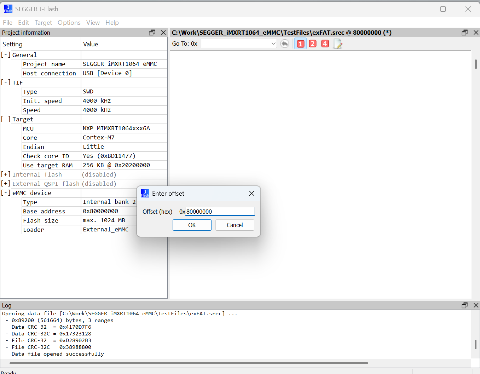Confirm offset with OK button
Image resolution: width=480 pixels, height=374 pixels.
pyautogui.click(x=192, y=225)
